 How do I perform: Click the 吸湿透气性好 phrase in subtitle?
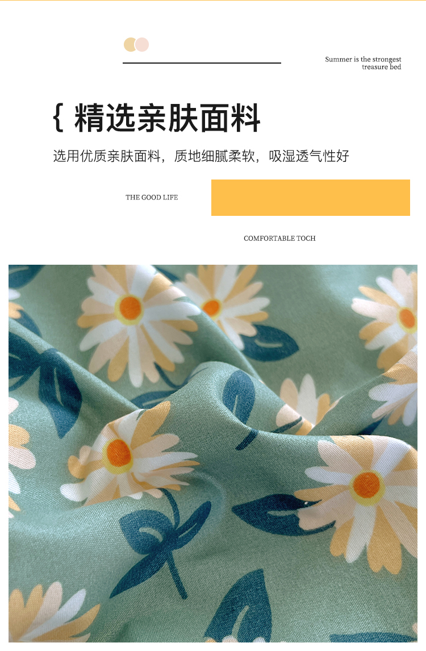[x=309, y=156]
